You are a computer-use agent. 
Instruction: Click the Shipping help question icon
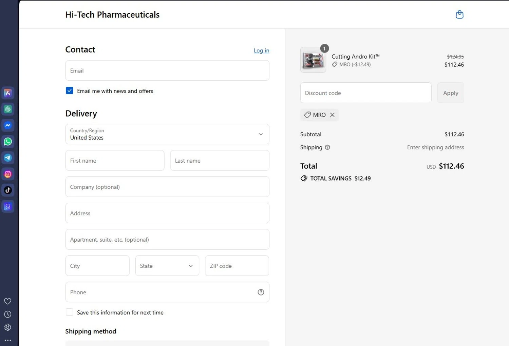pyautogui.click(x=327, y=147)
